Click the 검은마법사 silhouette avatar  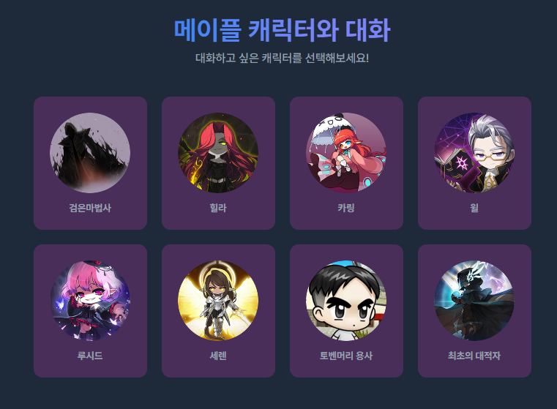tap(90, 153)
